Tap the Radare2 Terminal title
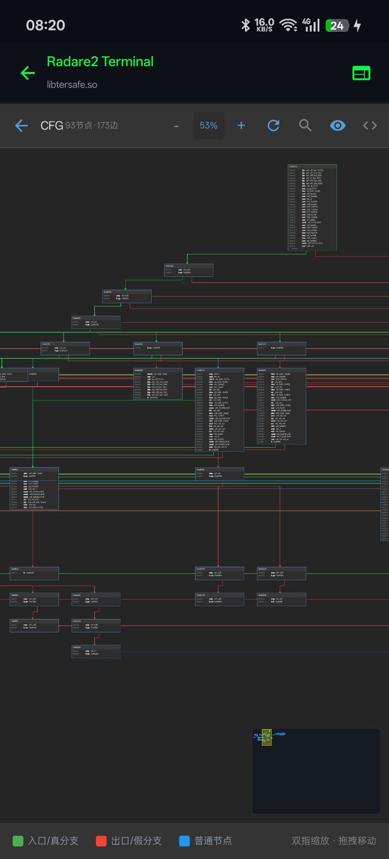Viewport: 389px width, 859px height. pyautogui.click(x=100, y=62)
